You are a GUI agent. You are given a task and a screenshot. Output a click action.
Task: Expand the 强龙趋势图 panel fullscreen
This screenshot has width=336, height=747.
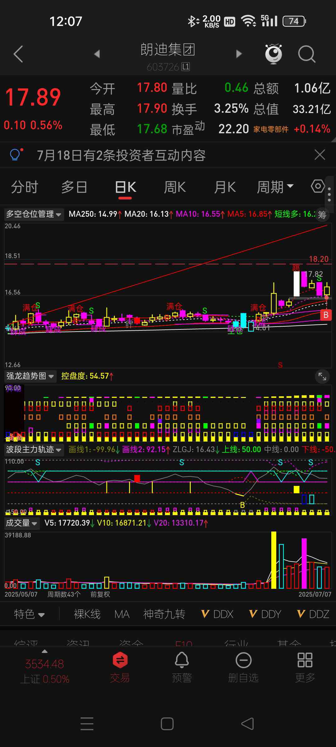(322, 377)
